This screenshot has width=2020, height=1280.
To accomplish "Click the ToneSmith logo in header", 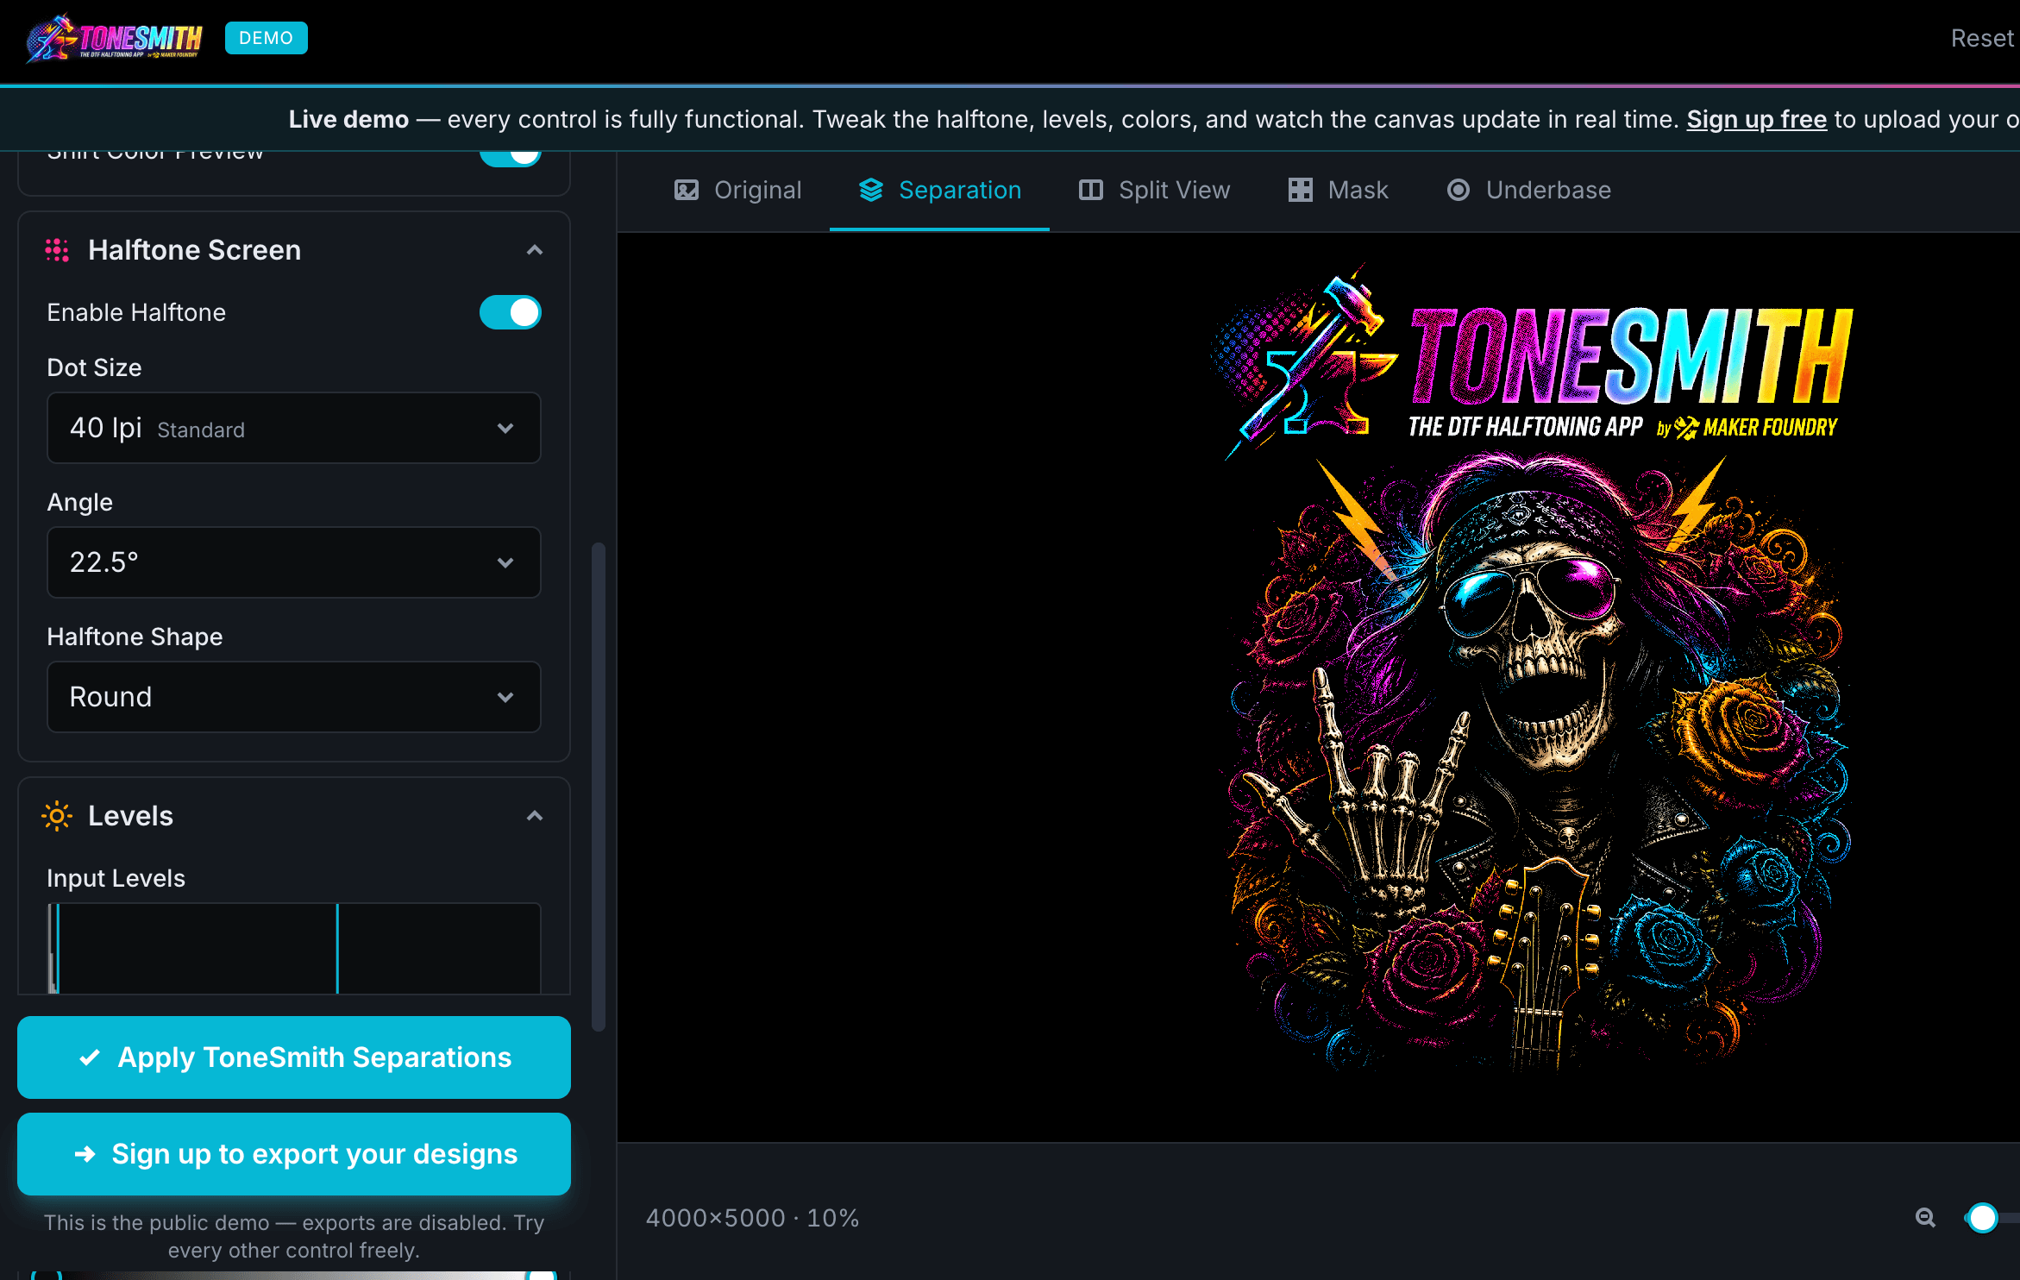I will [115, 39].
